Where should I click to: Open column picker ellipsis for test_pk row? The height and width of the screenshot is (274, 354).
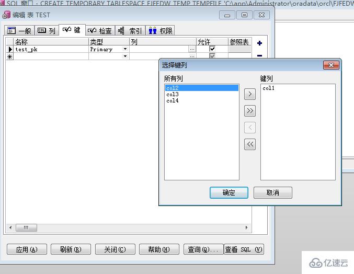coord(192,49)
